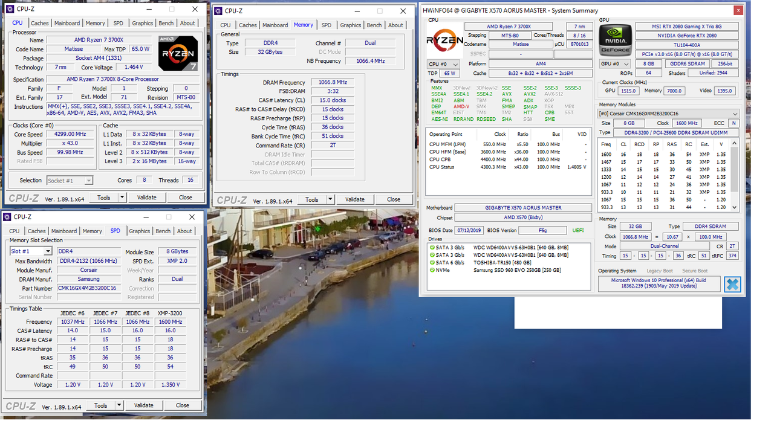Viewport: 774px width, 435px height.
Task: Open Tools dropdown arrow in the SPD tab window
Action: click(x=119, y=405)
